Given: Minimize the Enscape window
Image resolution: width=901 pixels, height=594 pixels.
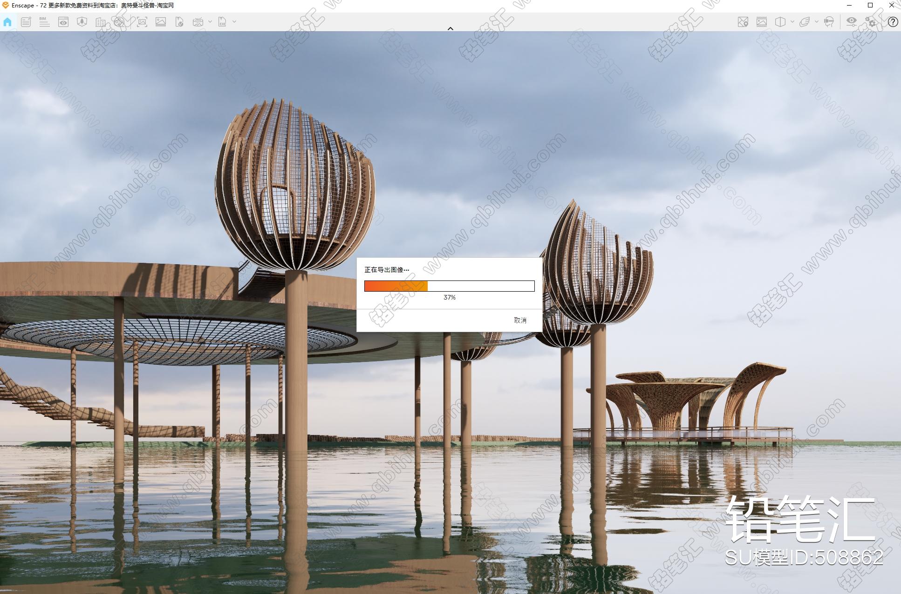Looking at the screenshot, I should [x=849, y=6].
